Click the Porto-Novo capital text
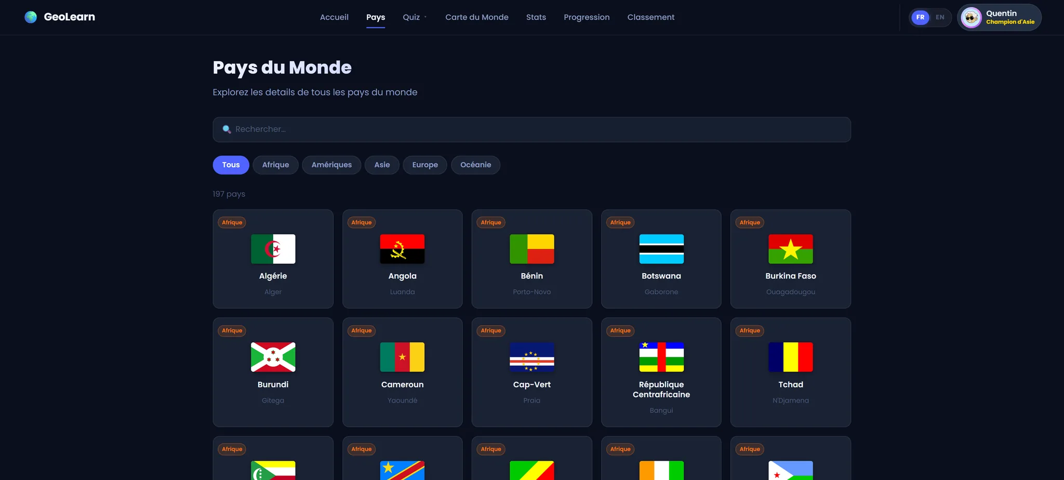The height and width of the screenshot is (480, 1064). 532,292
